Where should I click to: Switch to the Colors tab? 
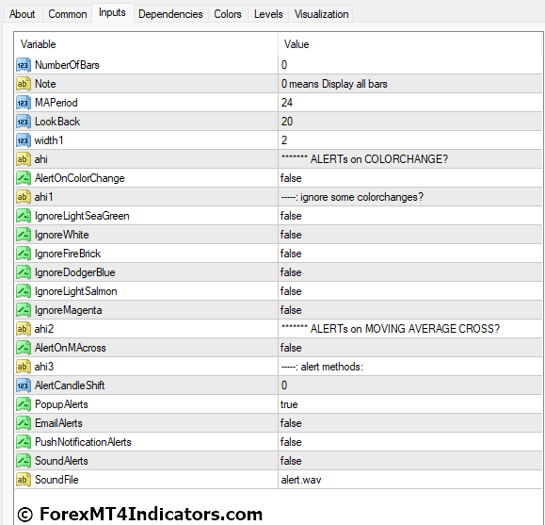[x=228, y=14]
